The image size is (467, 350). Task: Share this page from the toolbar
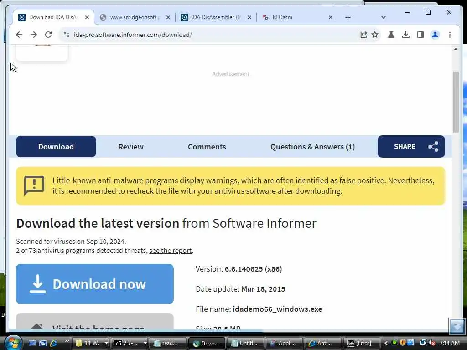point(363,35)
